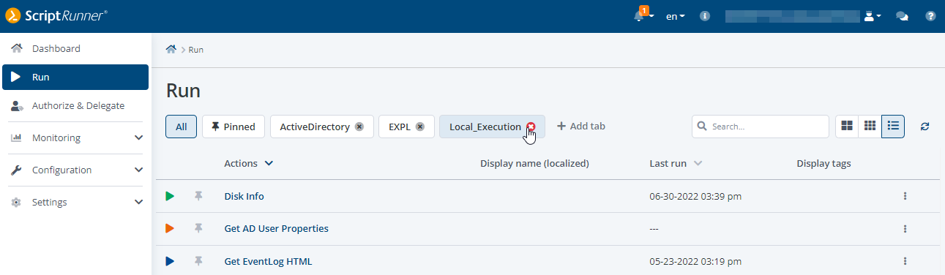Open Get EventLog HTML options menu
The image size is (945, 275).
(905, 260)
